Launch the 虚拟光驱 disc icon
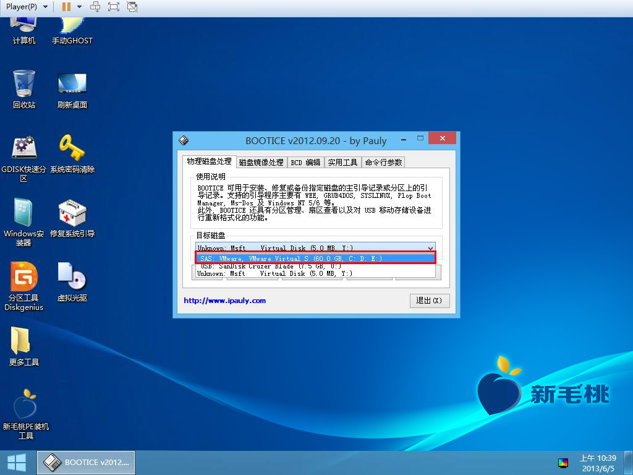 click(72, 282)
